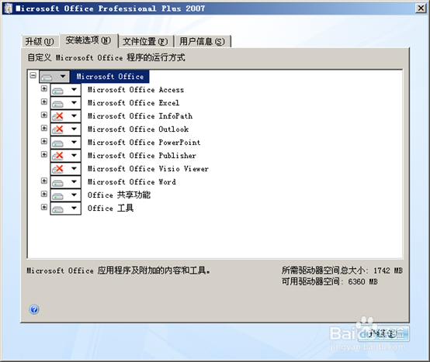
Task: Select the Microsoft Office root label
Action: [x=109, y=77]
